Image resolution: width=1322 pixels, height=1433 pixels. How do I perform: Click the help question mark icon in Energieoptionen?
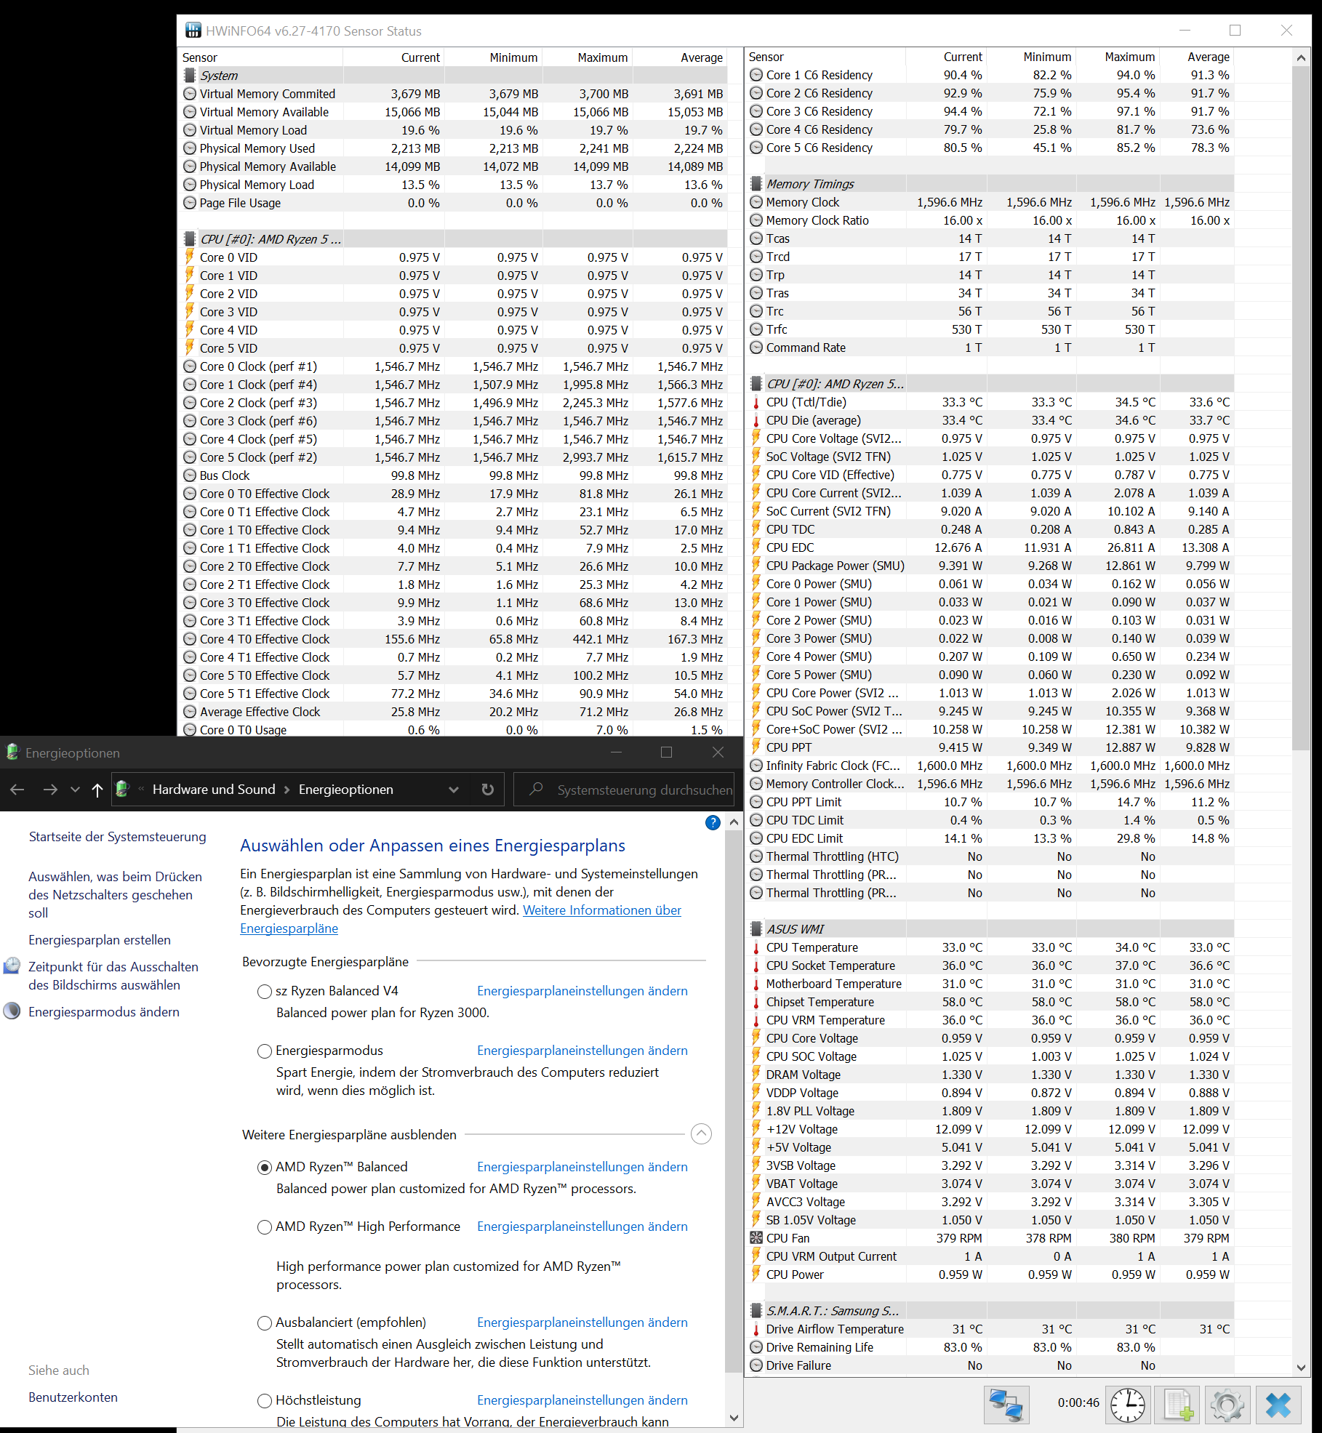tap(713, 822)
